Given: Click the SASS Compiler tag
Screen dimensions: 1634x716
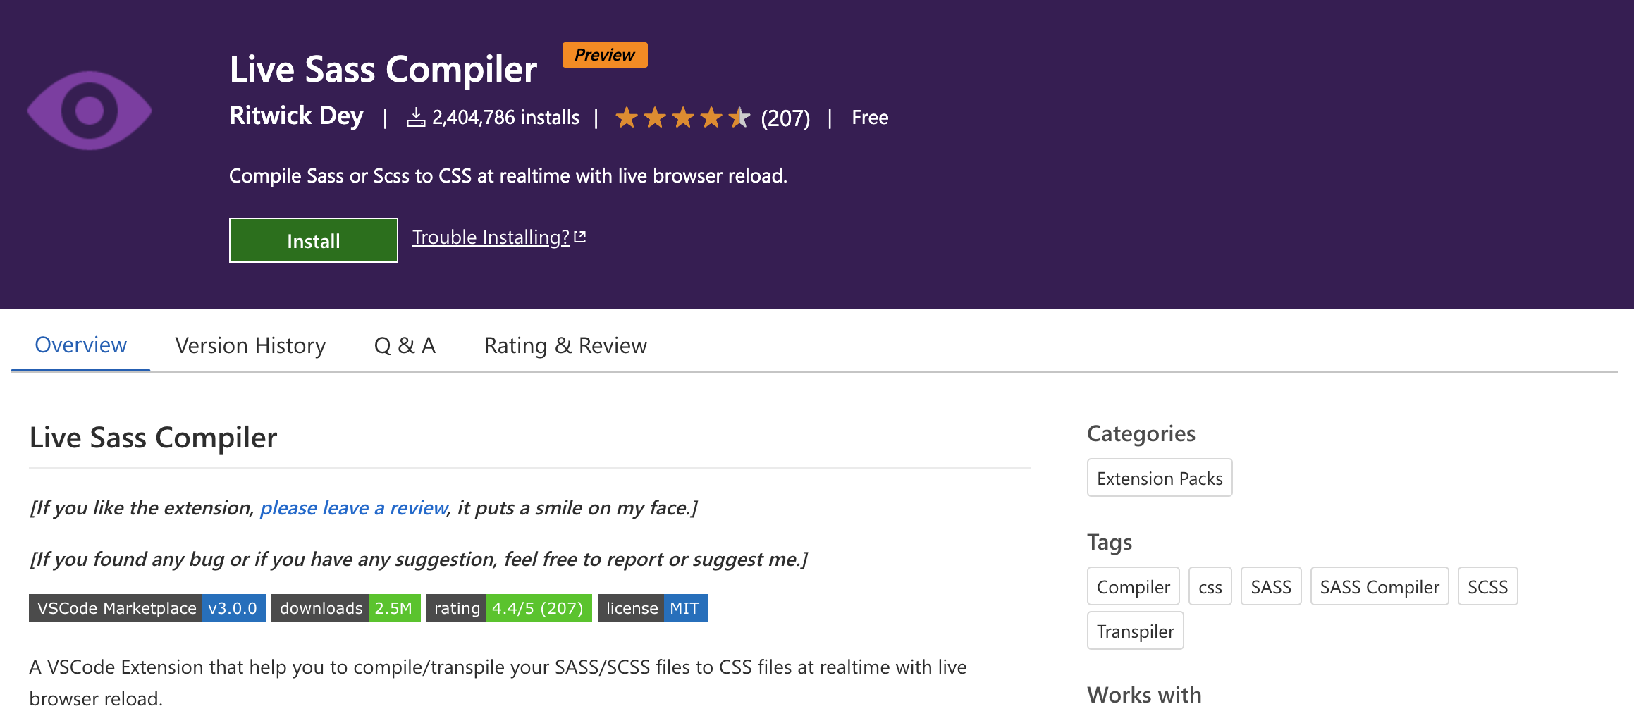Looking at the screenshot, I should coord(1379,587).
